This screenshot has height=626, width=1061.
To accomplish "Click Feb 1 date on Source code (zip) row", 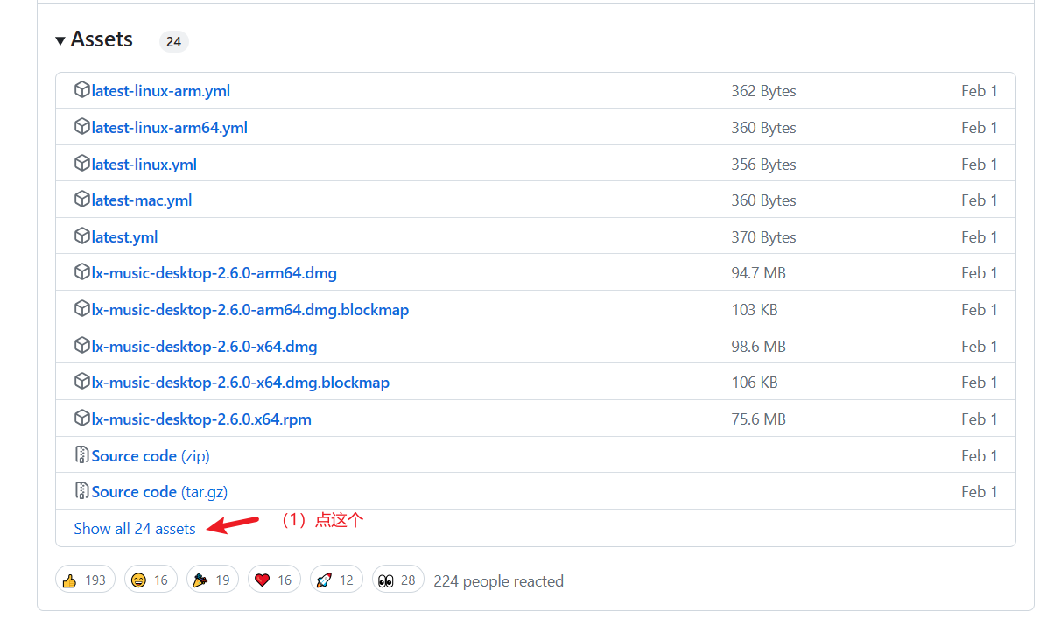I will [980, 456].
